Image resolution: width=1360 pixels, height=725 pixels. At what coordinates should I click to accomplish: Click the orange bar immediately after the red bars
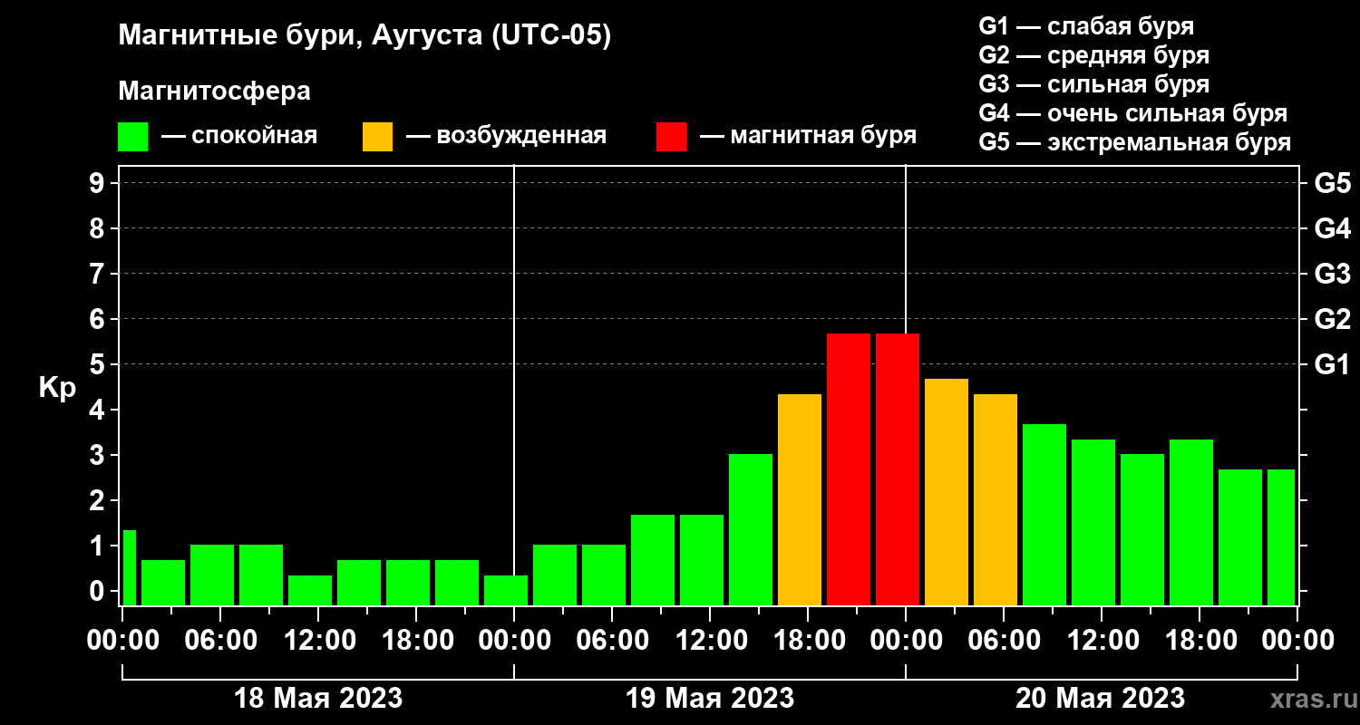tap(947, 492)
